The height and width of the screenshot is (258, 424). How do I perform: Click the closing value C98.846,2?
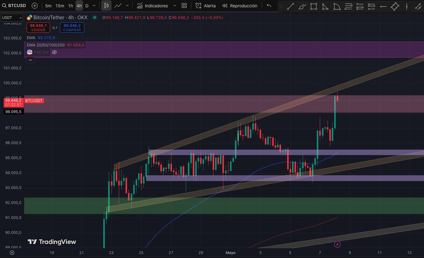click(179, 17)
